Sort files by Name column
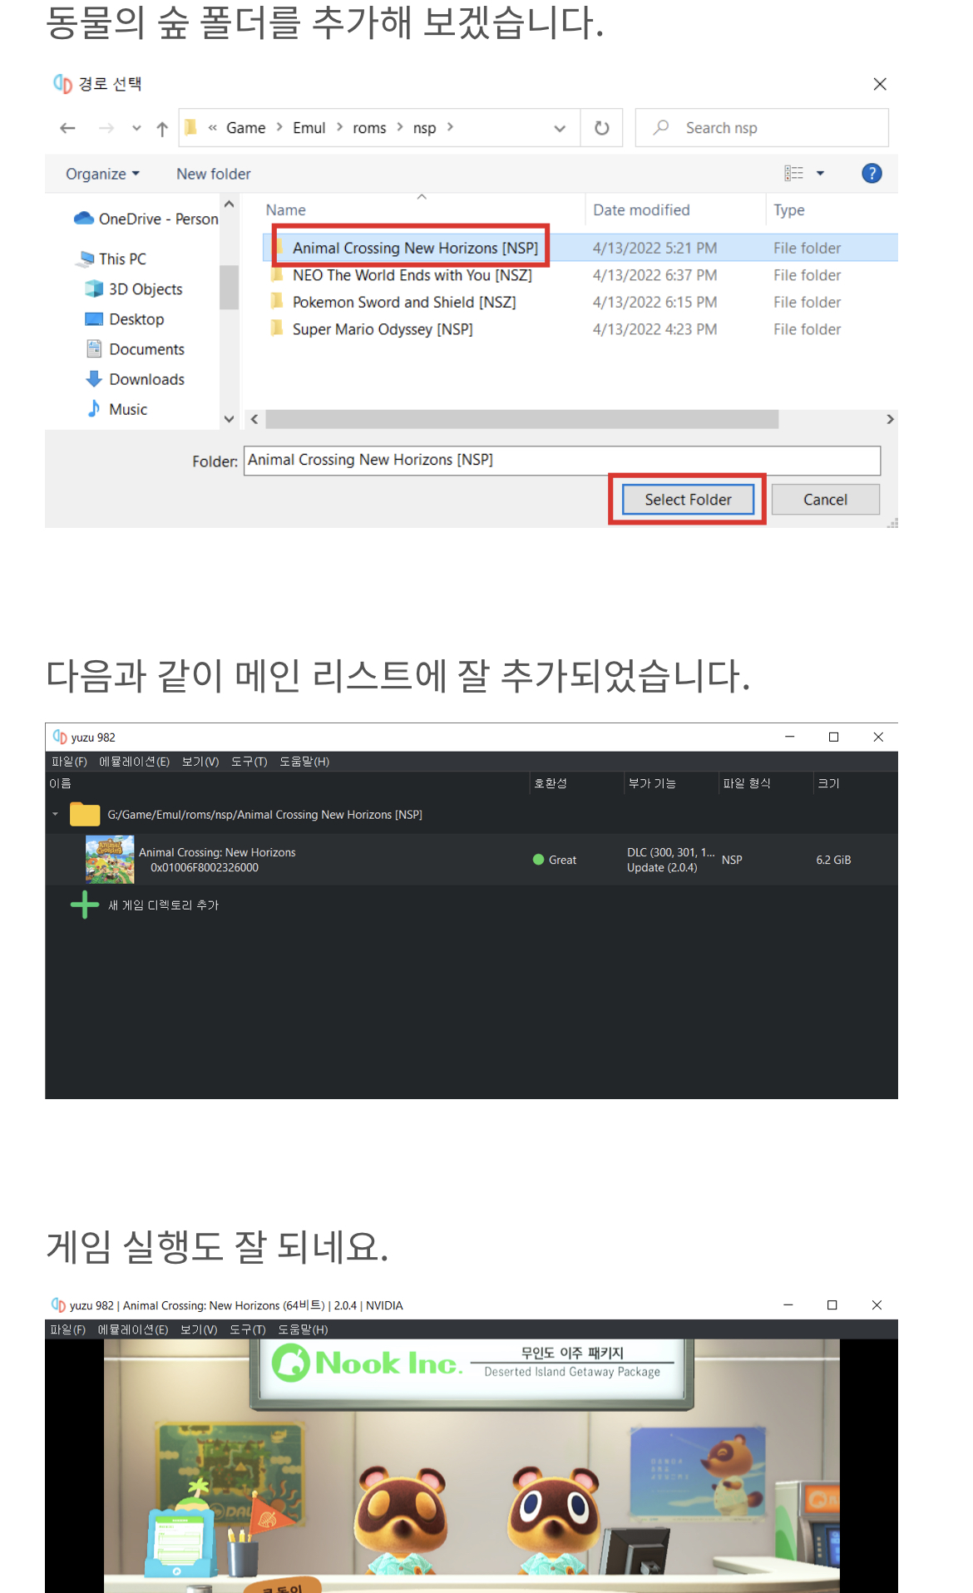This screenshot has height=1593, width=973. click(x=285, y=210)
